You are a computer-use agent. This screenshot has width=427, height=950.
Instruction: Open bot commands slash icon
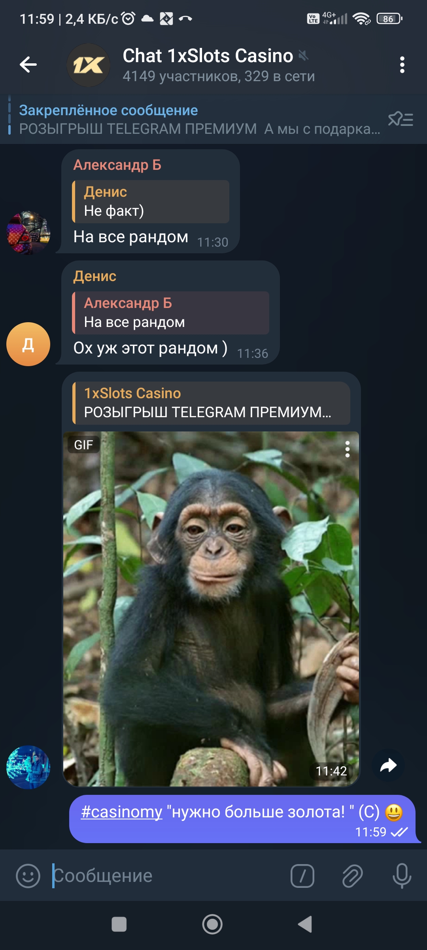point(302,876)
